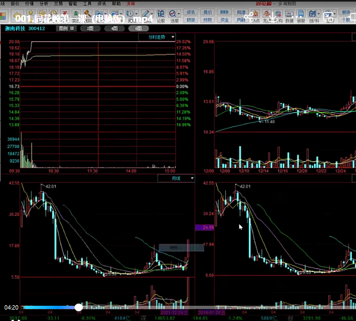The height and width of the screenshot is (321, 356).
Task: Click the video progress slider handle
Action: [x=78, y=307]
